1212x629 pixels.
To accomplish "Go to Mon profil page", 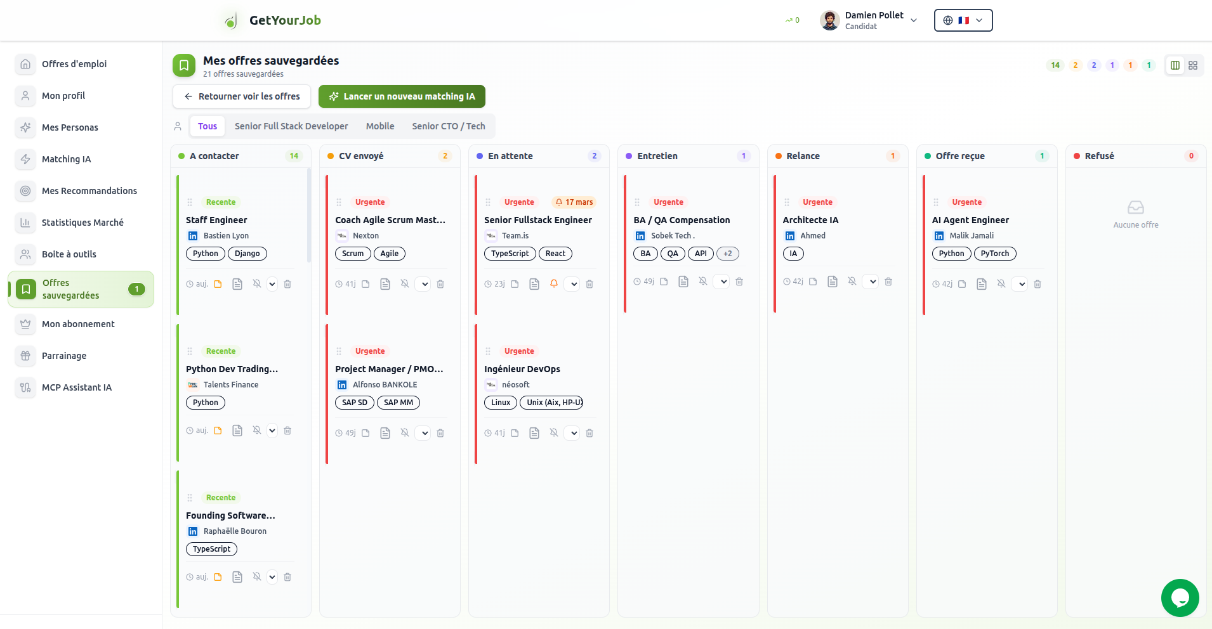I will click(x=81, y=96).
